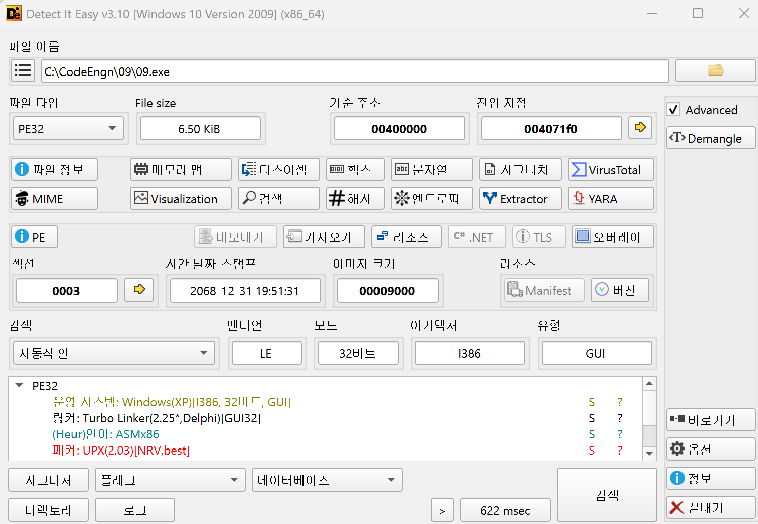Browse for a file with the folder icon
The image size is (758, 524).
[715, 70]
